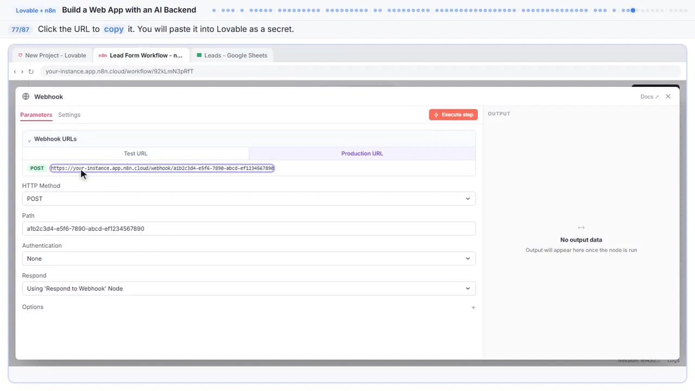Click the Path input field
The image size is (695, 391).
coord(249,229)
